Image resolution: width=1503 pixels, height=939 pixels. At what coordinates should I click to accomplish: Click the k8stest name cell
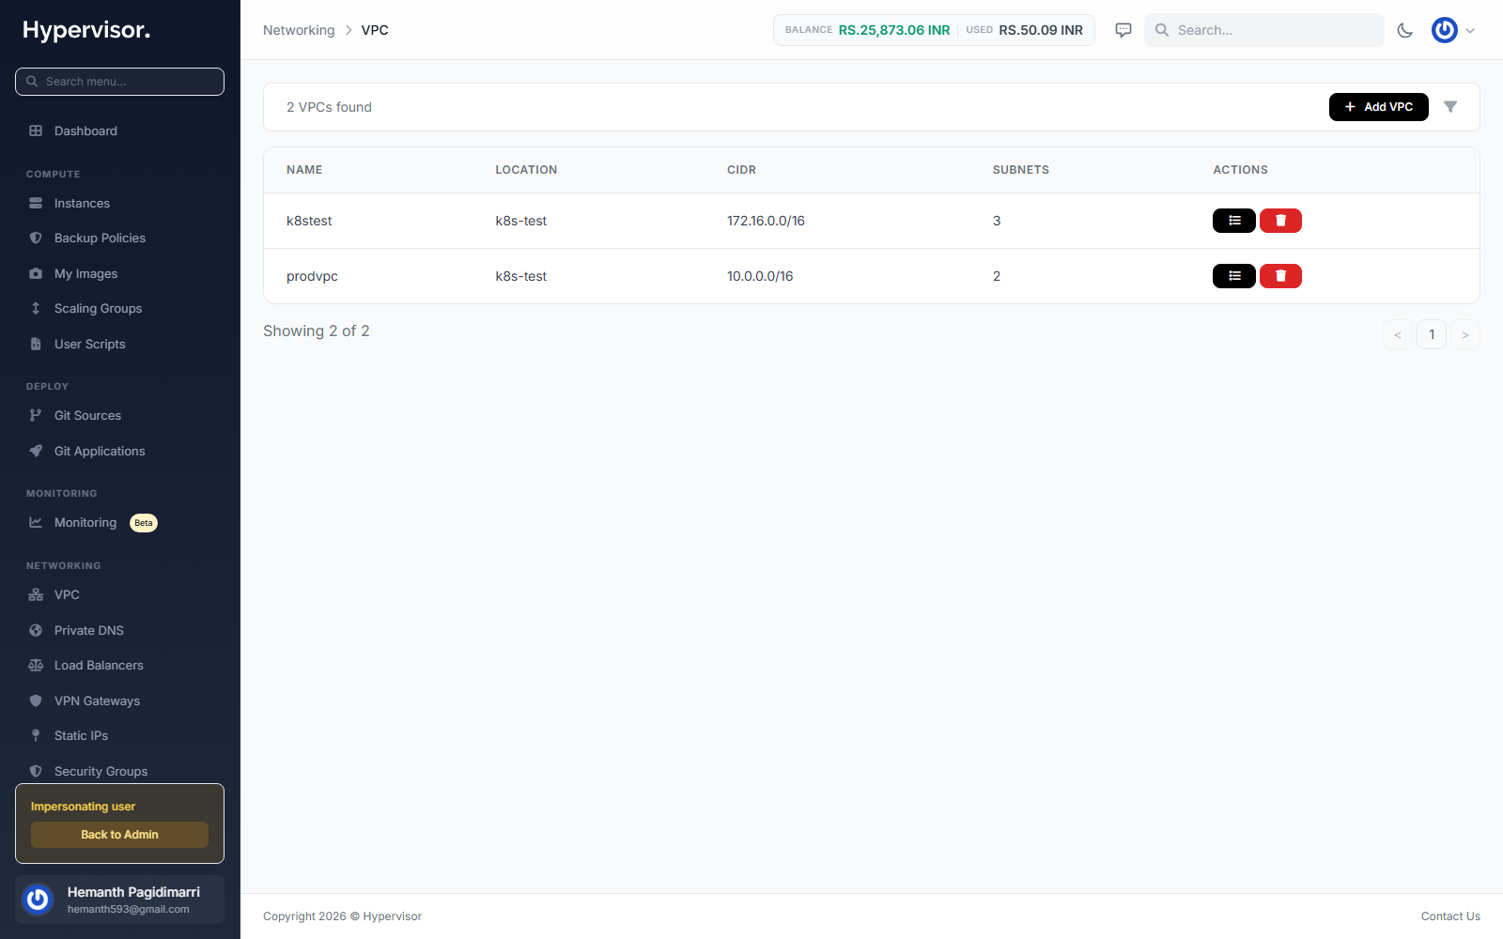point(309,221)
